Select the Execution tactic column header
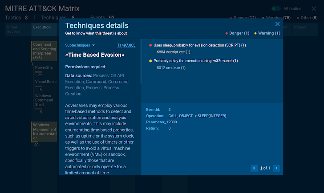The image size is (324, 193). point(42,27)
